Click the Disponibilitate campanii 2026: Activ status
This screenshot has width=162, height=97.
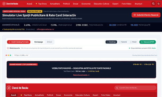142,48
